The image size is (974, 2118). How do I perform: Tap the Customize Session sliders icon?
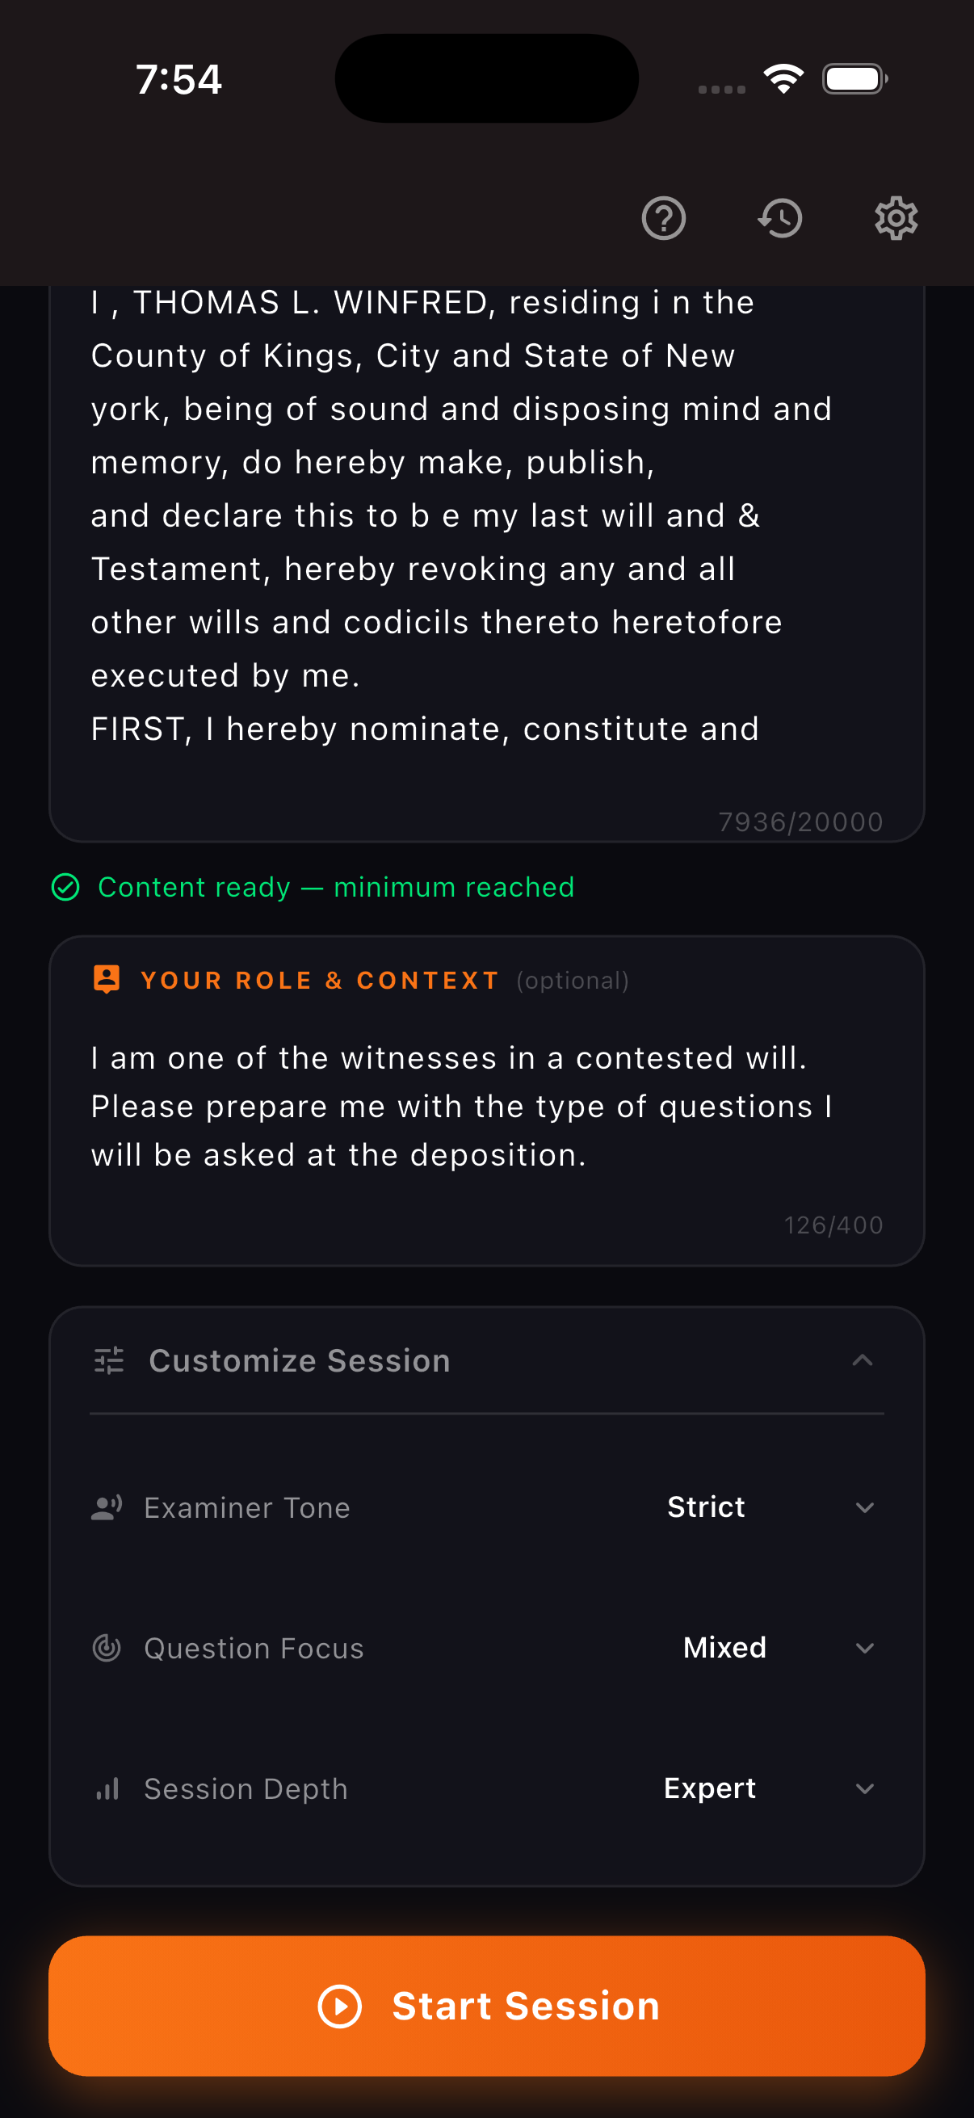click(x=108, y=1361)
